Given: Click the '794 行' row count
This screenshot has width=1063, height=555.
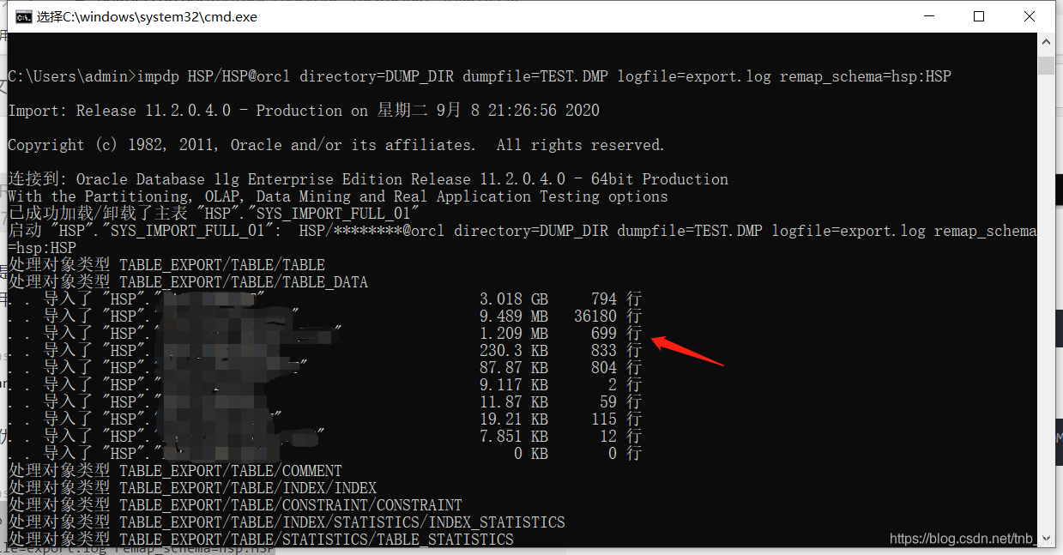Looking at the screenshot, I should click(x=616, y=299).
